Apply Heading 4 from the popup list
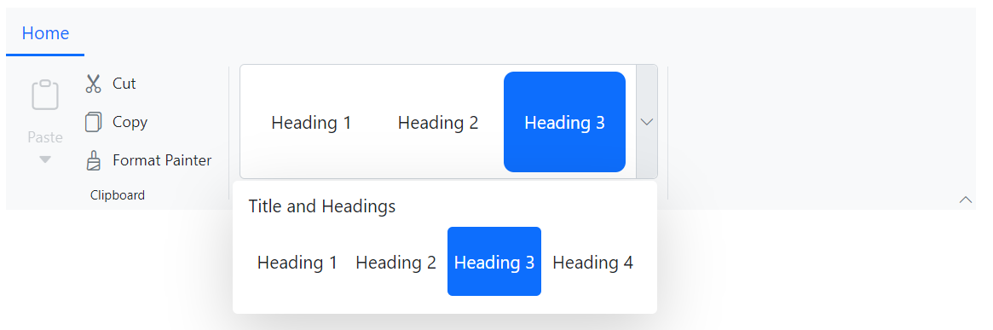The width and height of the screenshot is (993, 330). (592, 262)
